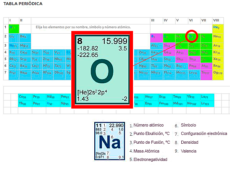
Task: Select the Xenon Xe54 cell
Action: coord(218,60)
